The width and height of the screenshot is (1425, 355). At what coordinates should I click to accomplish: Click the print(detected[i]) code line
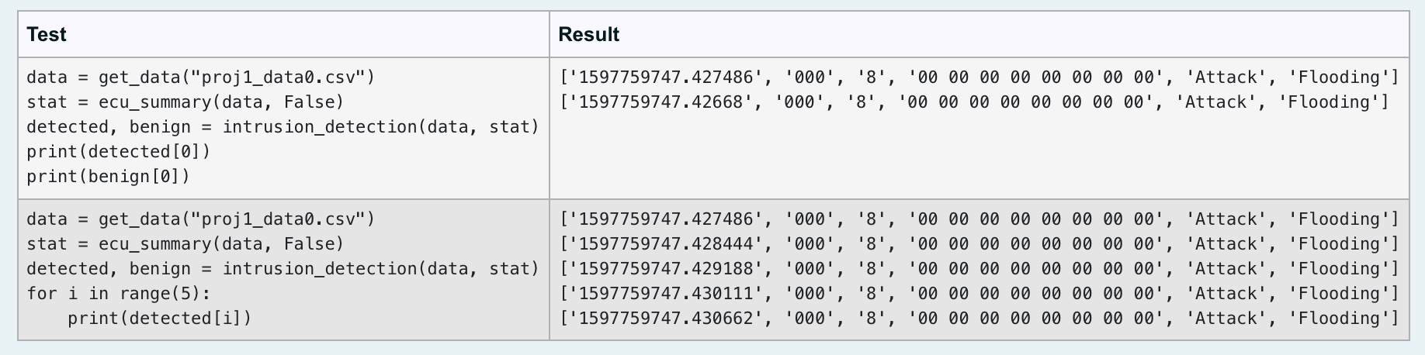coord(160,319)
